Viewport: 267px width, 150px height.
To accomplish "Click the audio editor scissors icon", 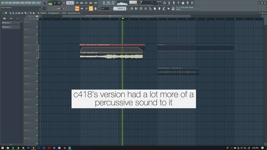I will pos(169,3).
